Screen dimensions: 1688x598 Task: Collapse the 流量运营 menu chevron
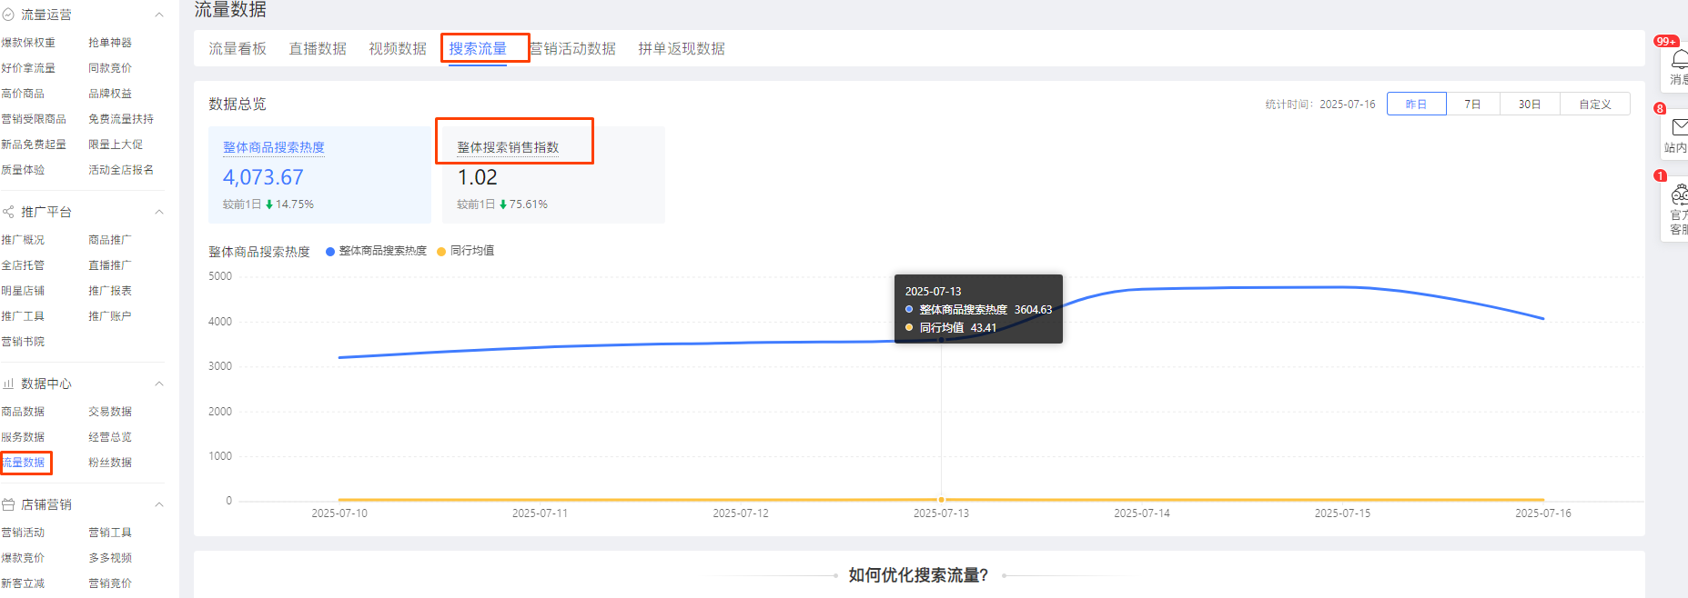[159, 15]
